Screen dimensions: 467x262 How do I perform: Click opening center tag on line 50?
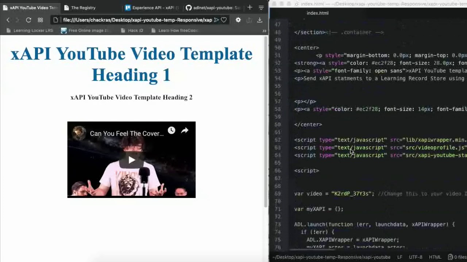[x=306, y=48]
